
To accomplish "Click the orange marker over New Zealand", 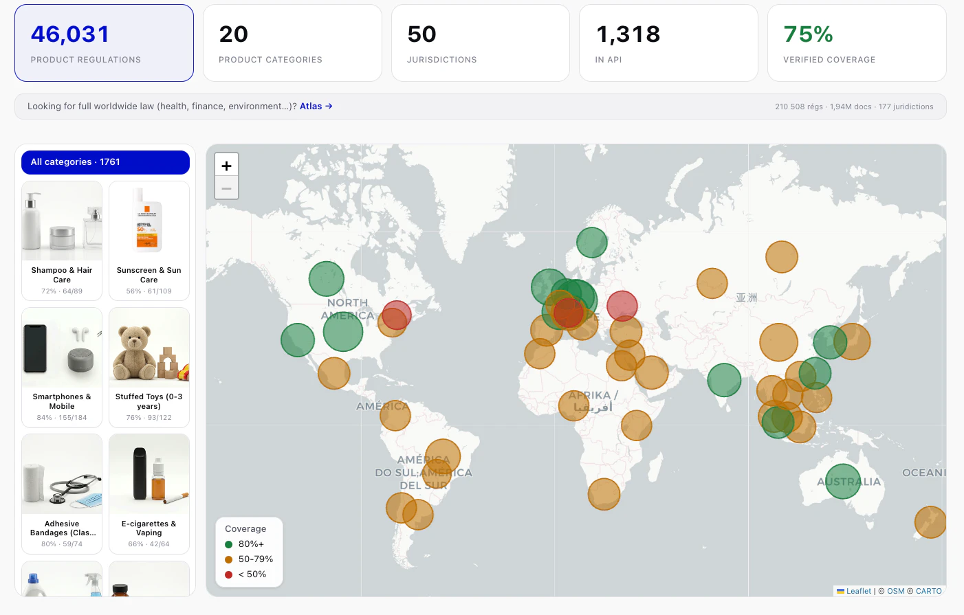I will click(x=931, y=522).
